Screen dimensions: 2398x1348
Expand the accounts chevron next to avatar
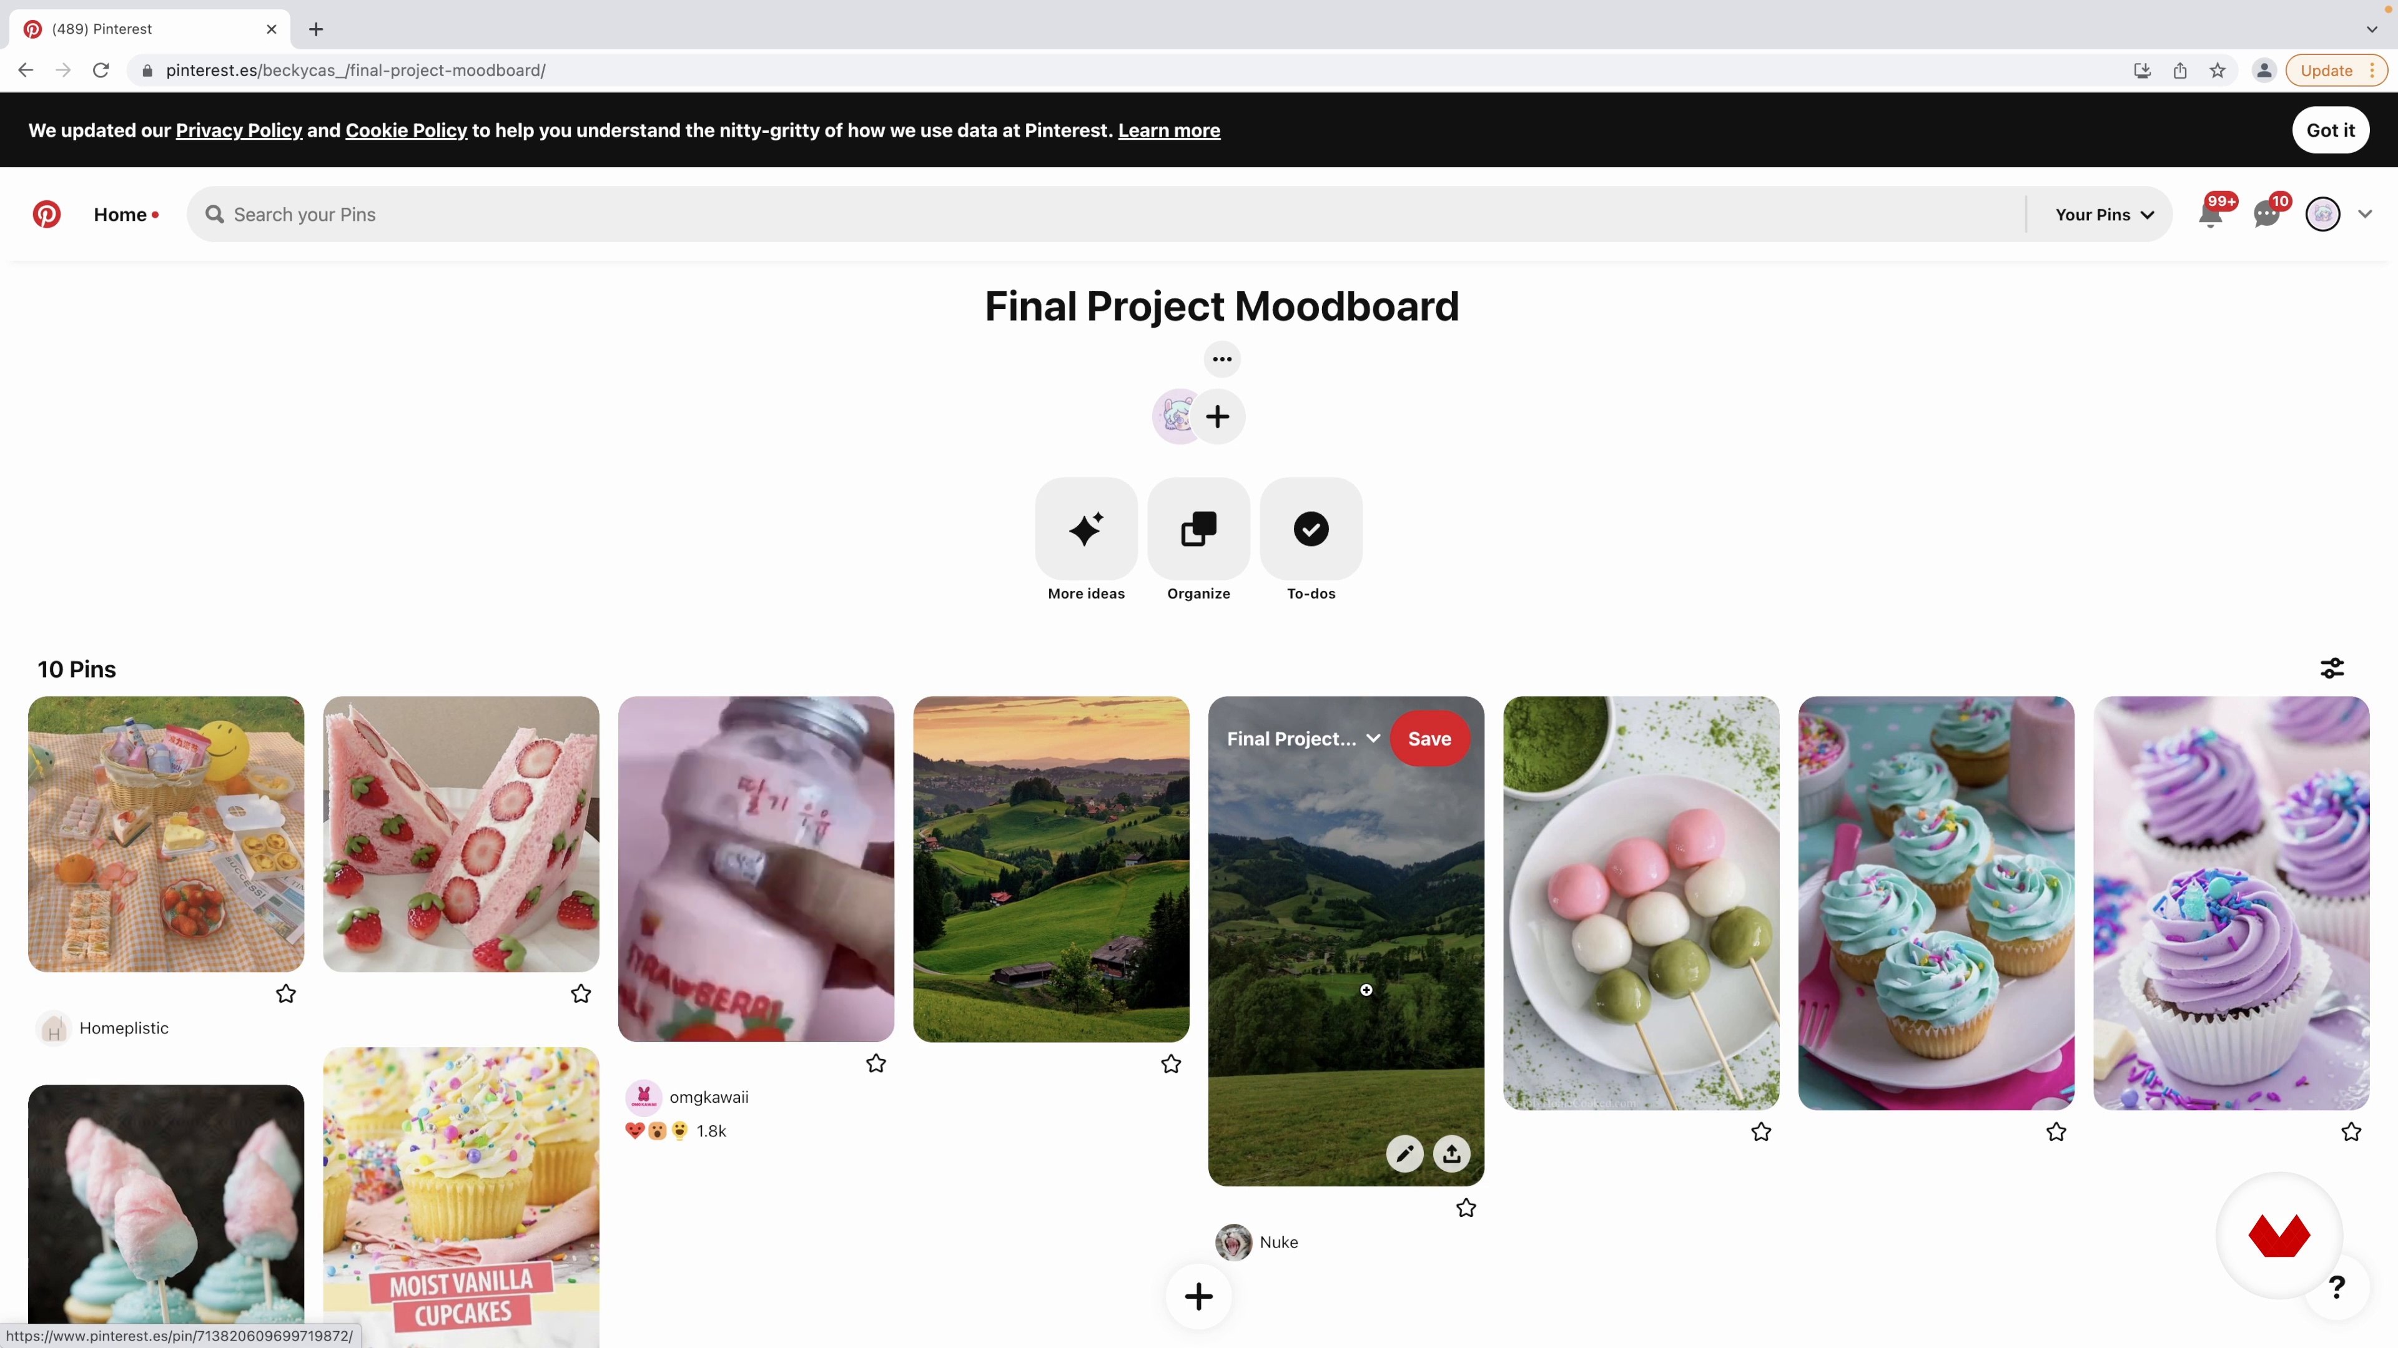(2366, 214)
